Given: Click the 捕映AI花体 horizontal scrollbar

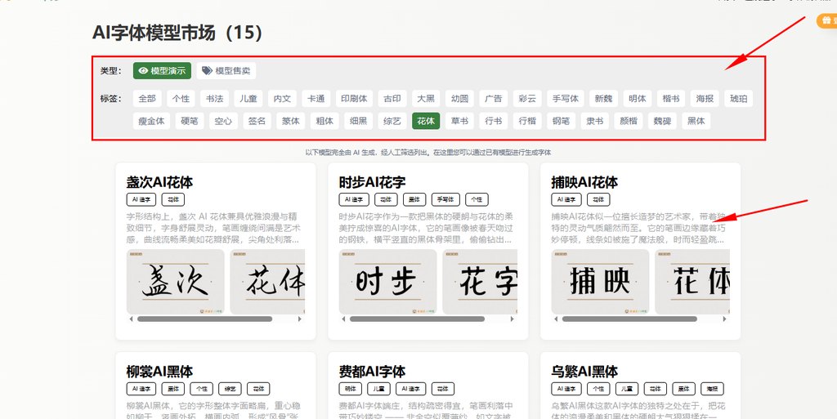Looking at the screenshot, I should point(641,319).
